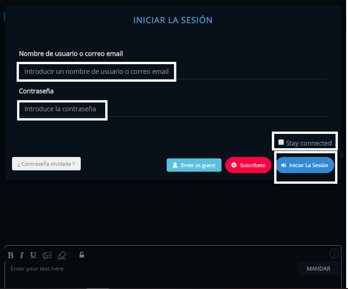Open the ¿Contraseña olvidada? link
Screen dimensions: 348x289
pos(46,164)
